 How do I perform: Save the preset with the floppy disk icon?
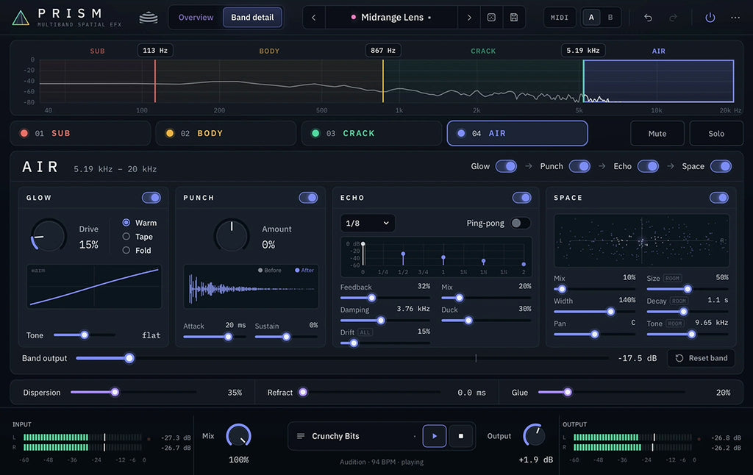[x=514, y=18]
